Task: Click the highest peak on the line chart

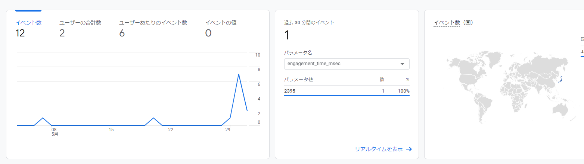Action: [x=238, y=74]
